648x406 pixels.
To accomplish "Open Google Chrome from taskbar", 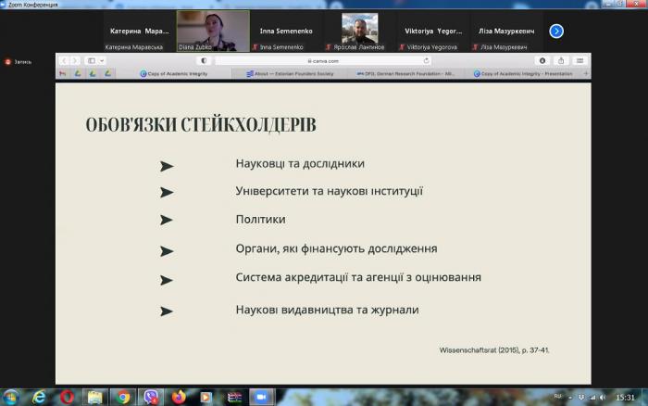I will 123,396.
